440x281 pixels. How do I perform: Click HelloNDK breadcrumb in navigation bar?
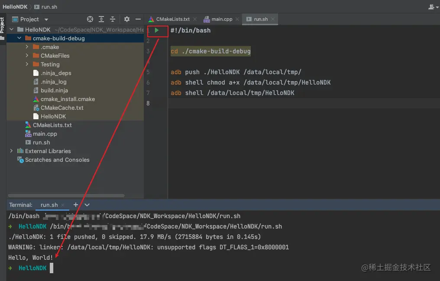(15, 7)
